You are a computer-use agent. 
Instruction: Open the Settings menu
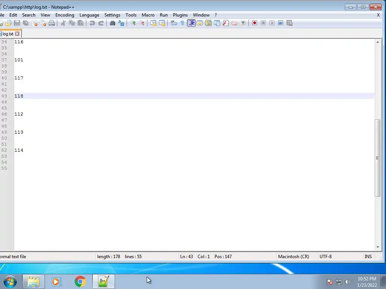112,15
